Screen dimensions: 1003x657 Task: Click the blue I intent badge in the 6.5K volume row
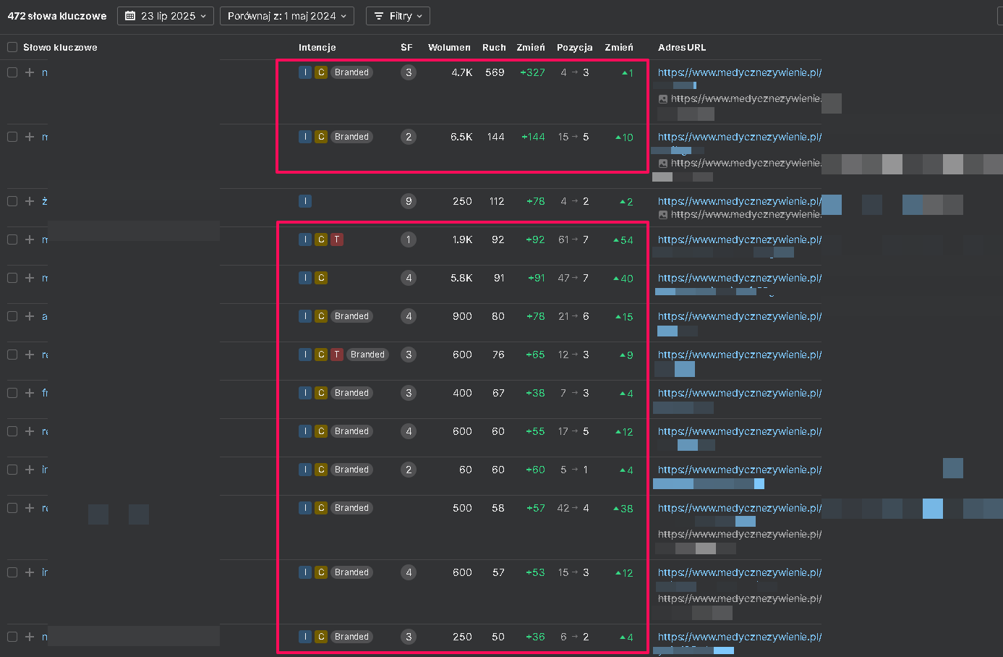tap(305, 137)
